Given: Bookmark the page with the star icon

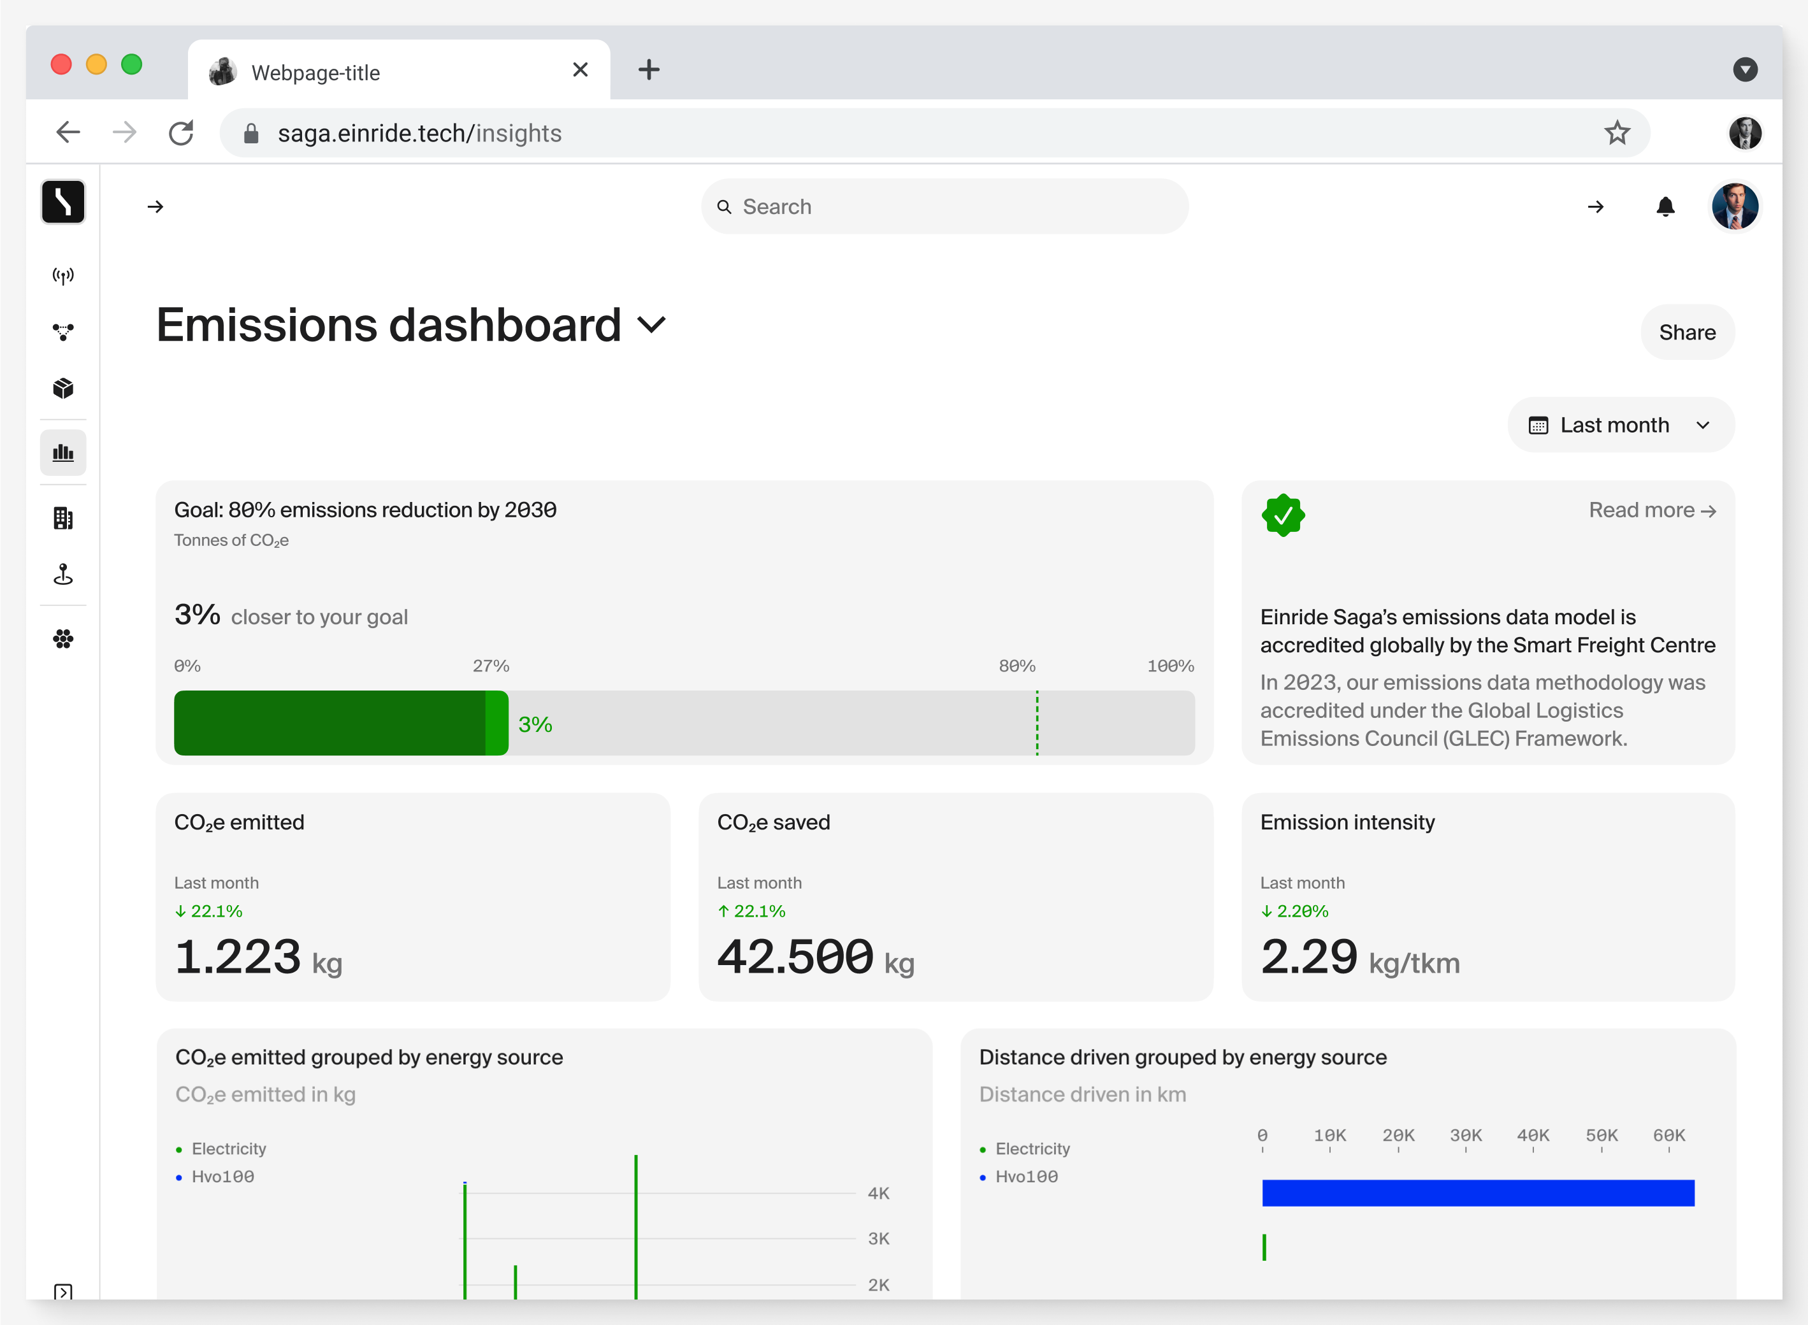Looking at the screenshot, I should click(x=1616, y=132).
